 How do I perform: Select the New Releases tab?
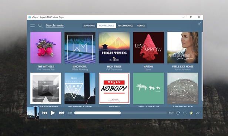coord(107,26)
